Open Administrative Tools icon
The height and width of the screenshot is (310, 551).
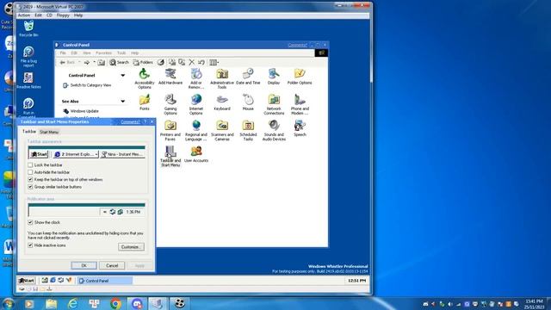[x=222, y=78]
